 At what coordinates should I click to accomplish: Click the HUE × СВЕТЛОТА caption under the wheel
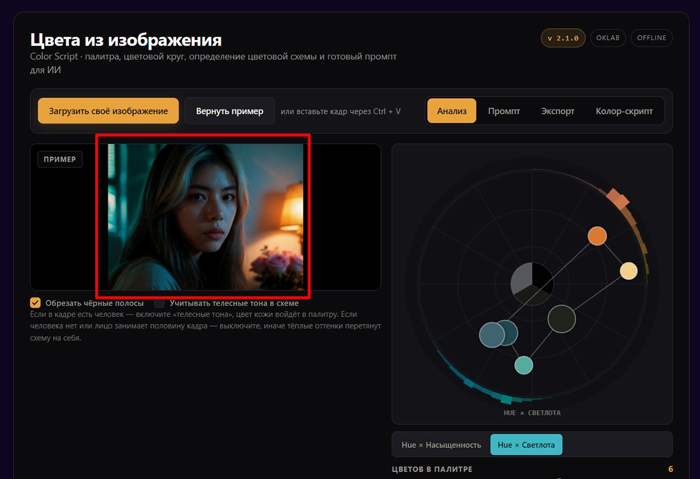[532, 413]
